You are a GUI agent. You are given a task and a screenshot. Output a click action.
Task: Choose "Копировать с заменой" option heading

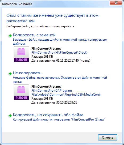coord(34,35)
